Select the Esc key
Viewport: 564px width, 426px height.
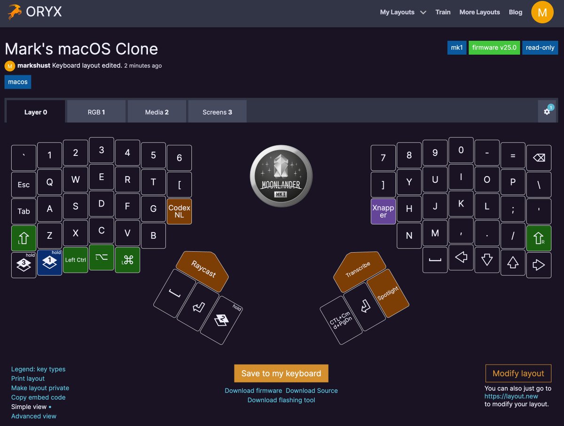(23, 185)
